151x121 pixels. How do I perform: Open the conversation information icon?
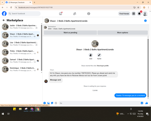[x=145, y=21]
